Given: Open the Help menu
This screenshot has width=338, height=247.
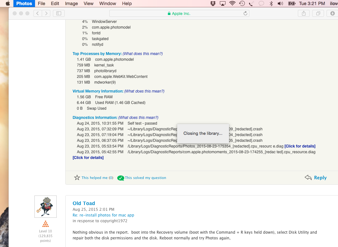Looking at the screenshot, I should 127,3.
